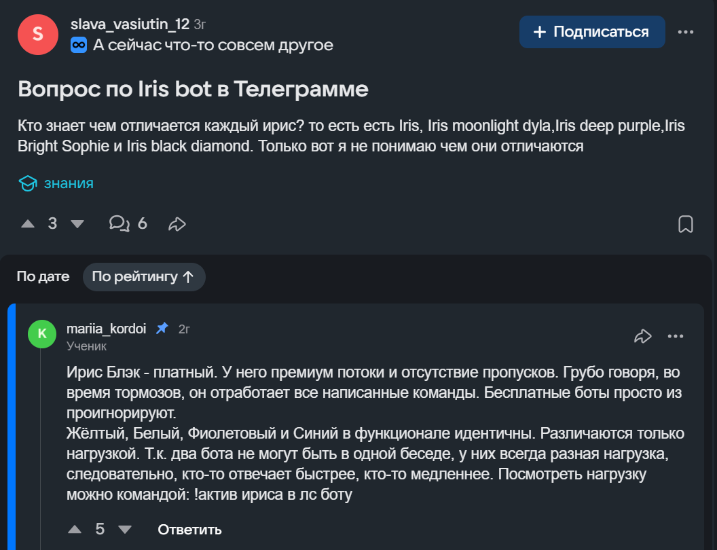Share mariia_kordoi's answer via arrow icon

point(642,336)
